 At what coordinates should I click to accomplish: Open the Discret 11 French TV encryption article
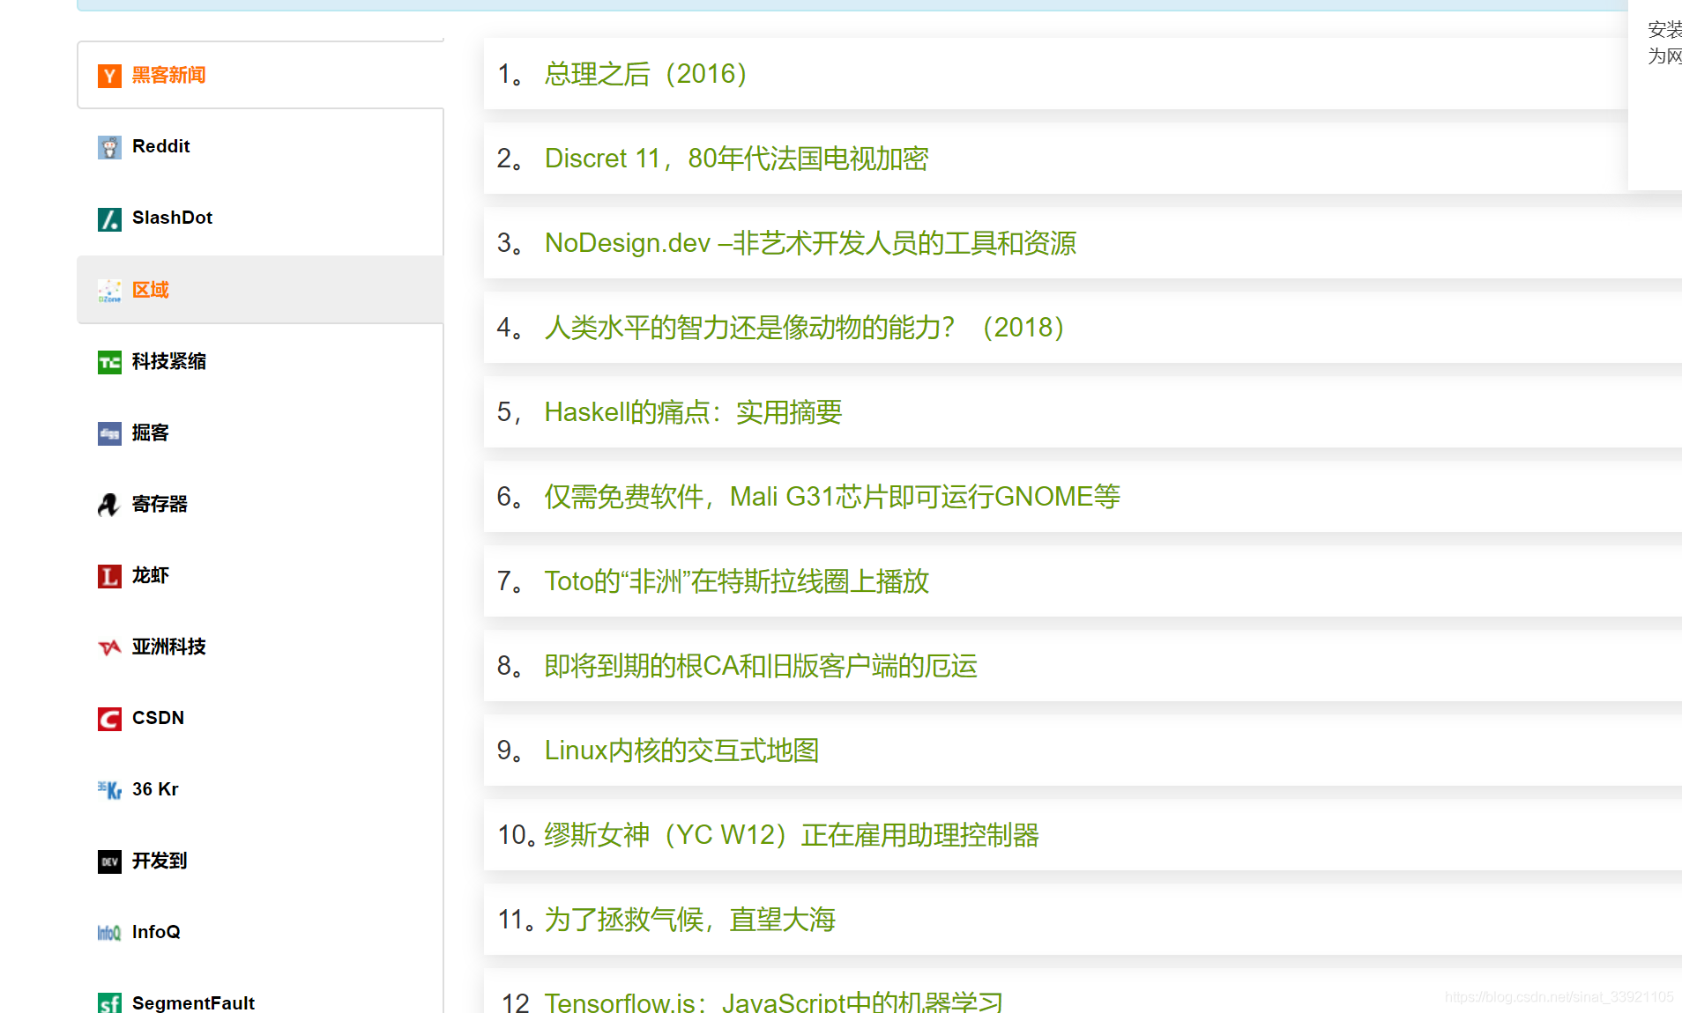tap(736, 159)
